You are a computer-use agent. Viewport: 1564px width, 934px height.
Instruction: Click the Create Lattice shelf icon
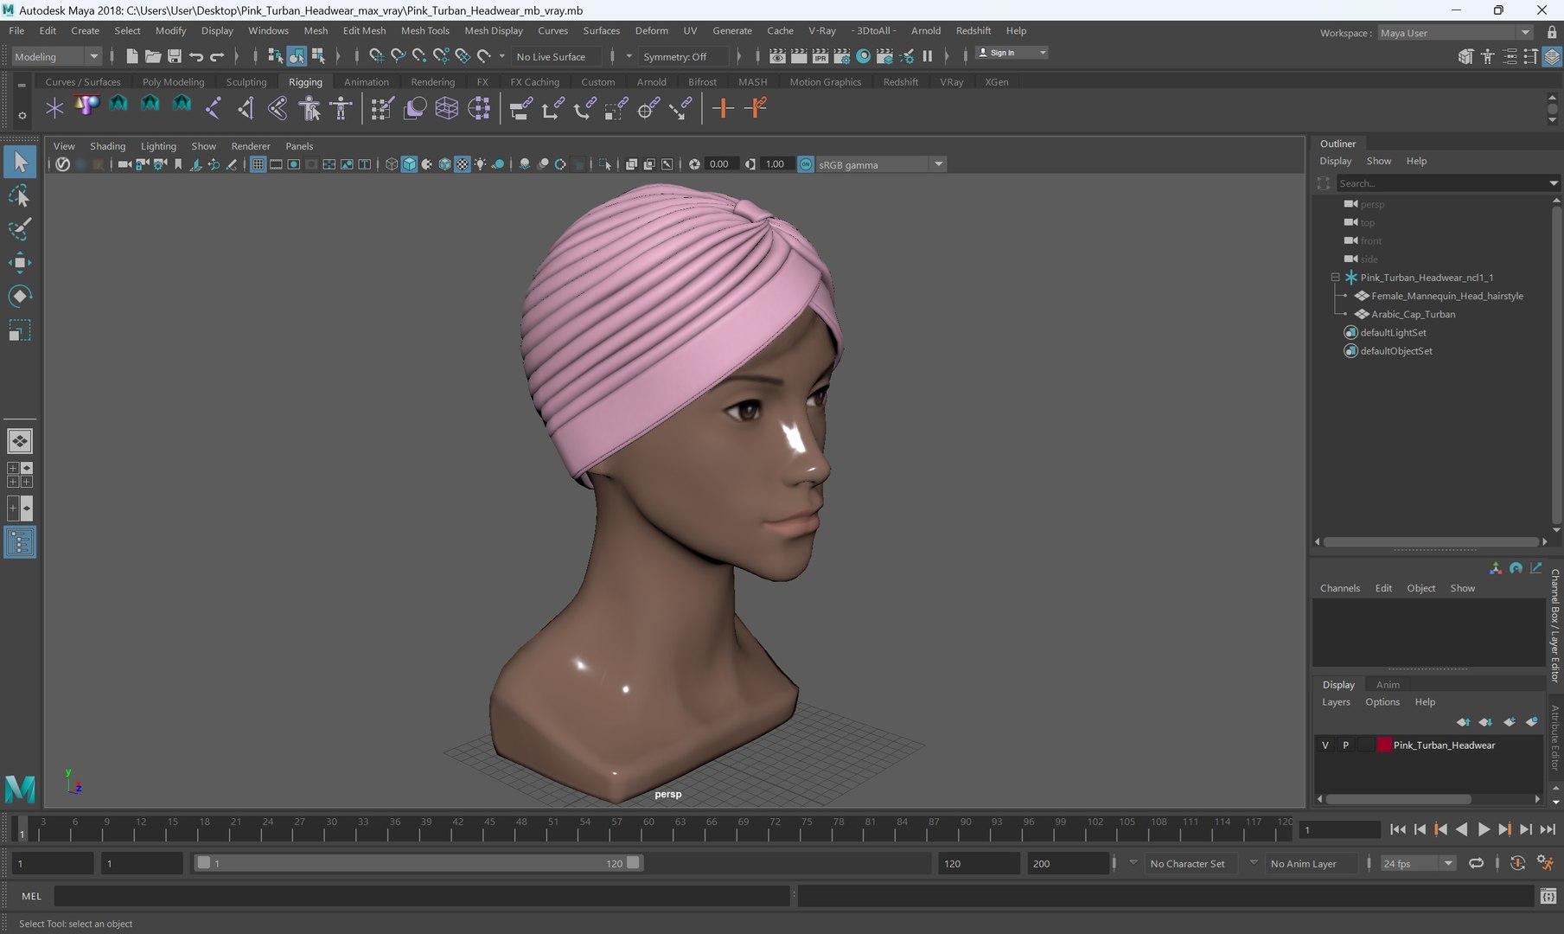[447, 108]
